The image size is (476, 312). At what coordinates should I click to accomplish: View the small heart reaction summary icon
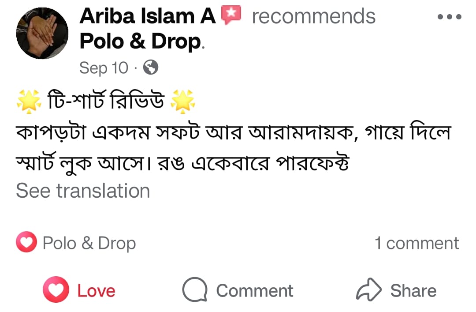[x=26, y=243]
